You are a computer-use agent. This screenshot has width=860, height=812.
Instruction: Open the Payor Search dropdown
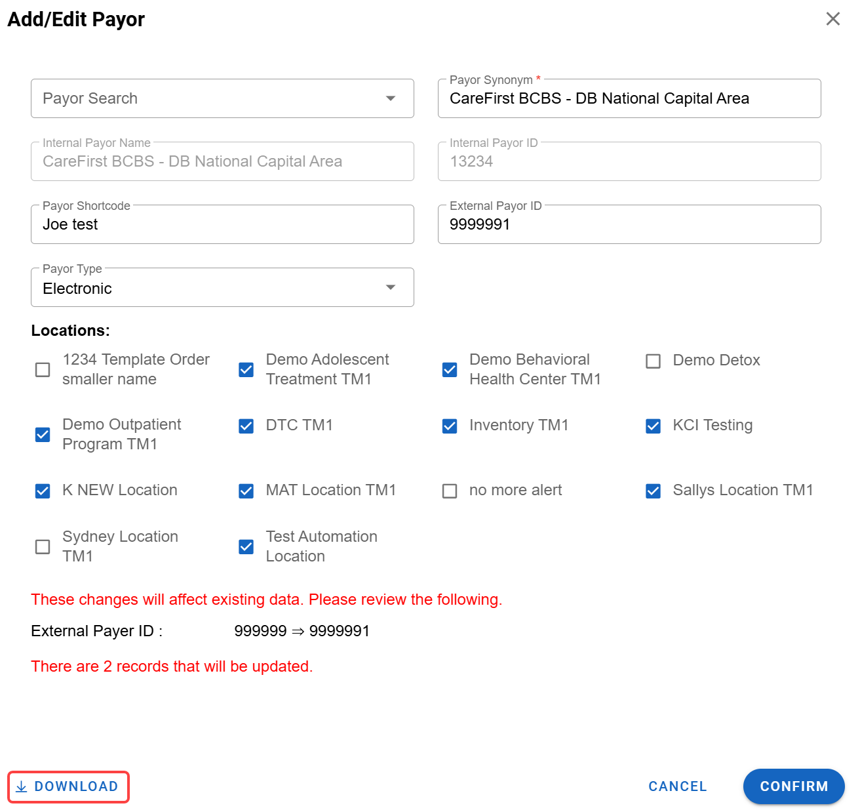[222, 98]
